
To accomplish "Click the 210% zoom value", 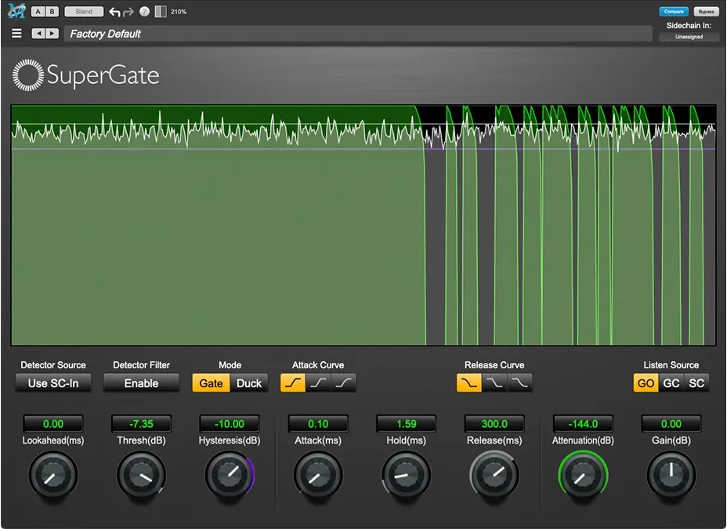I will (179, 12).
